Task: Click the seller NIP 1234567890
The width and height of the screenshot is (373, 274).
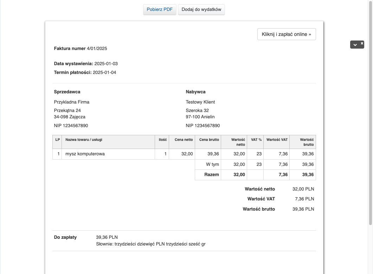Action: (x=71, y=126)
